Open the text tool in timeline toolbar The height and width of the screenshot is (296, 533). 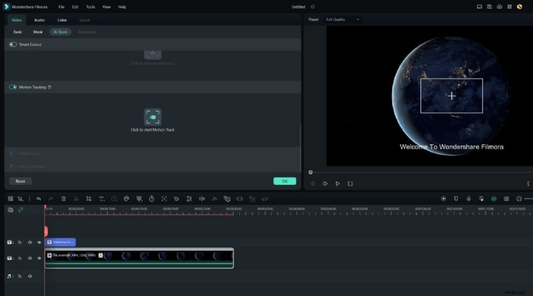101,199
